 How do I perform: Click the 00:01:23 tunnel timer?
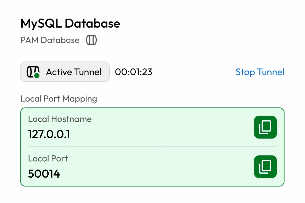133,72
